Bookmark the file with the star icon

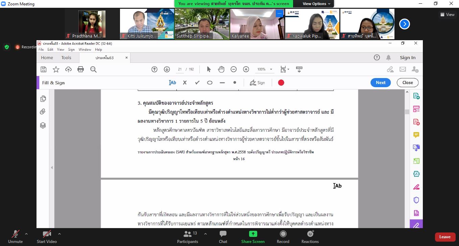pos(56,69)
